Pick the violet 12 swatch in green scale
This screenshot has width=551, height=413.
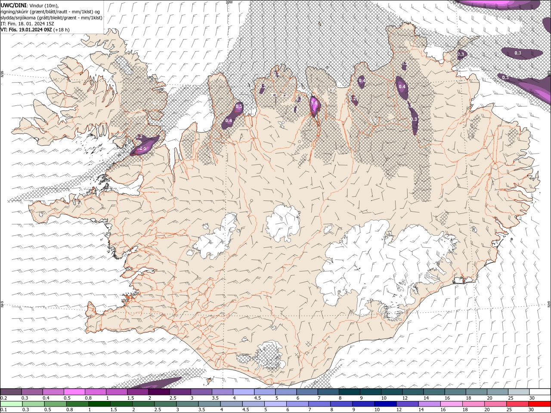[408, 404]
